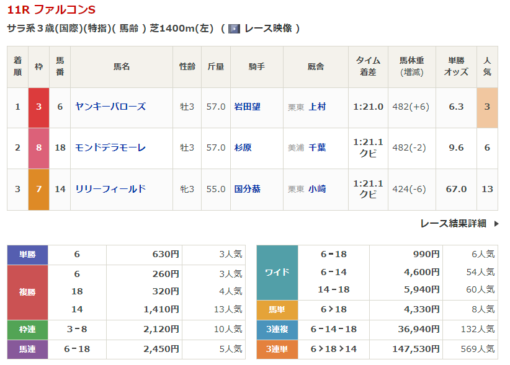
Task: Click 枠連 payout 2,120円
Action: (x=161, y=329)
